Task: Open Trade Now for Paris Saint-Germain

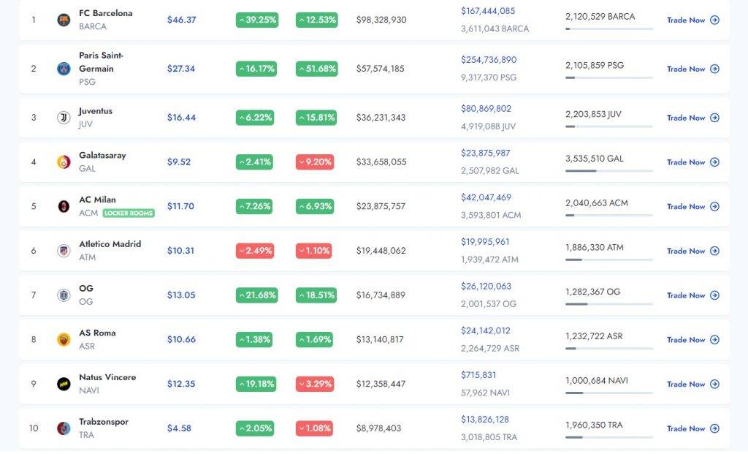Action: coord(692,69)
